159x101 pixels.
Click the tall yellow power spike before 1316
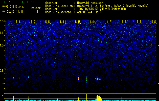click(87, 97)
